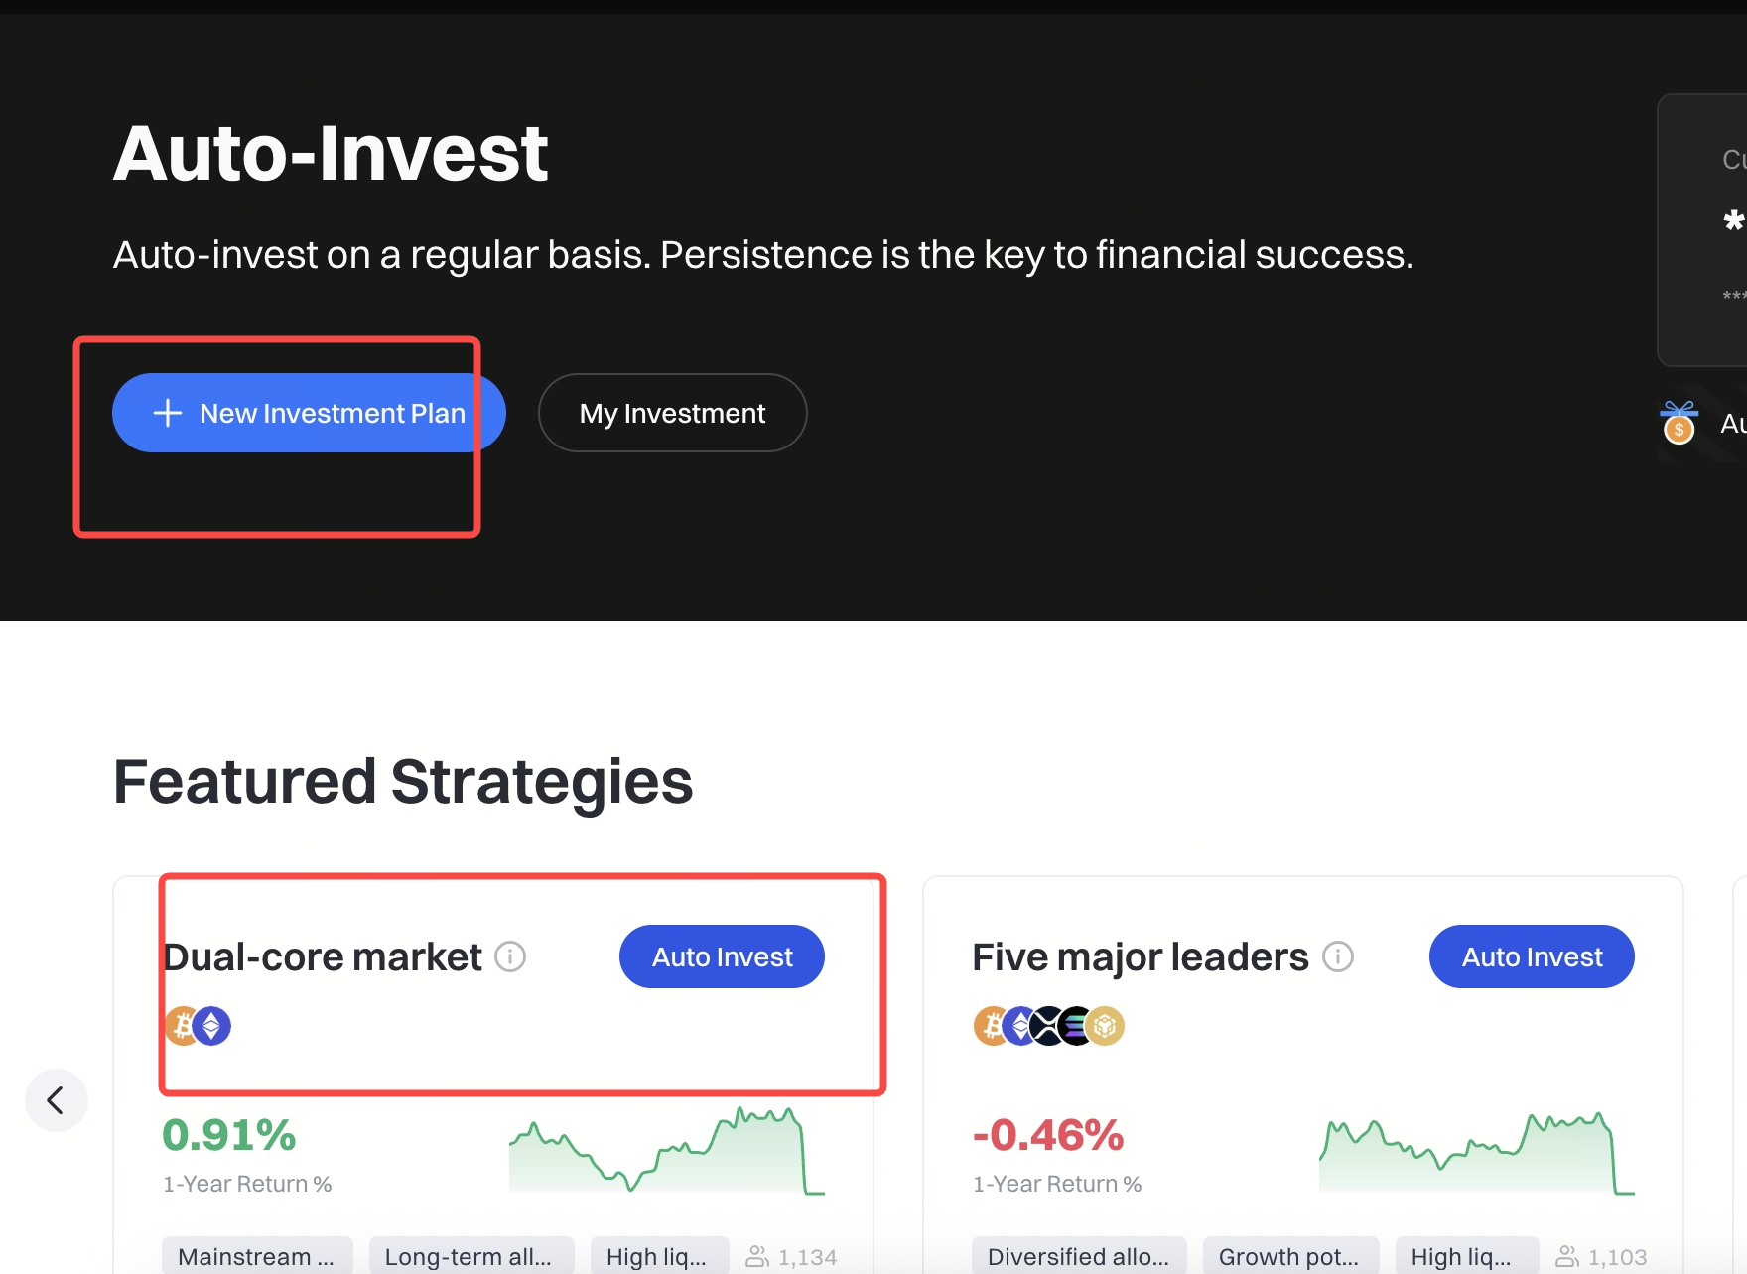Click the gift coin reward icon

coord(1679,423)
